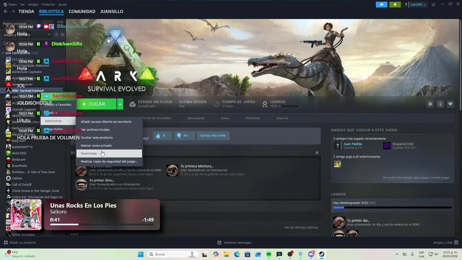This screenshot has width=462, height=260.
Task: Click the Tu primera Montura achievement icon
Action: click(172, 170)
